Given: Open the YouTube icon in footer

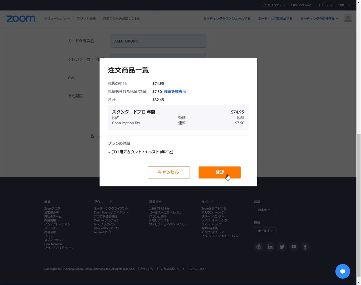Looking at the screenshot, I should 294,247.
